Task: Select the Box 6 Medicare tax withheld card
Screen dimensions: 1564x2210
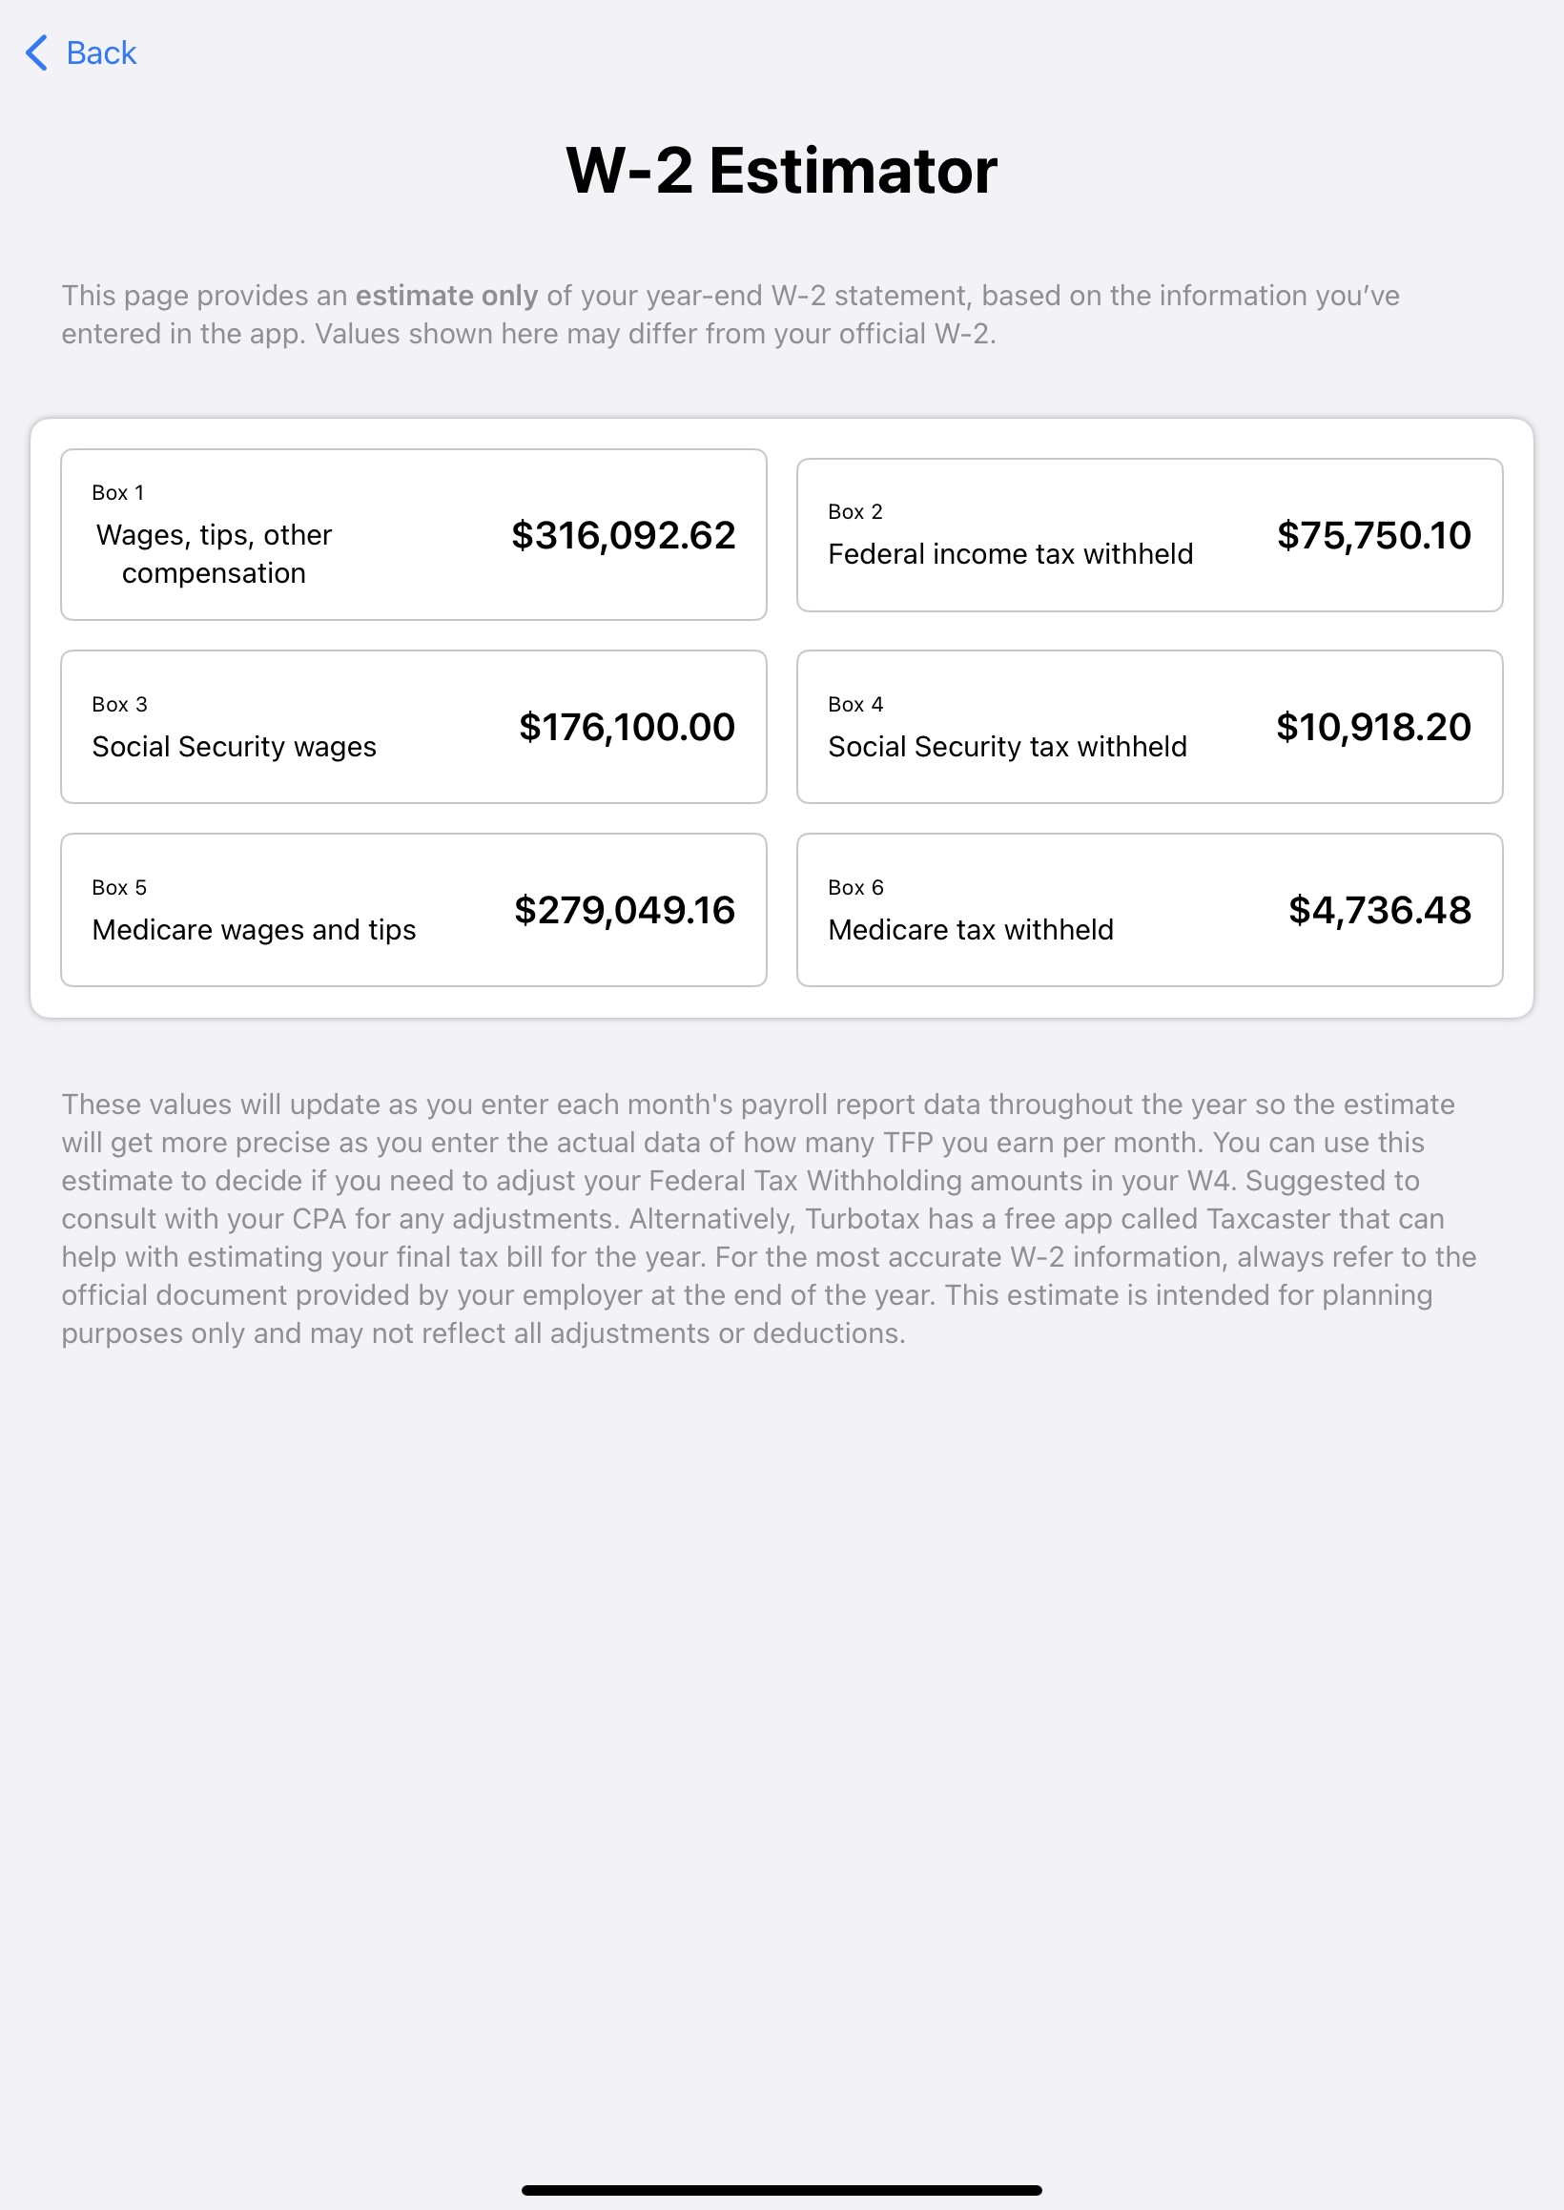Action: point(1150,909)
